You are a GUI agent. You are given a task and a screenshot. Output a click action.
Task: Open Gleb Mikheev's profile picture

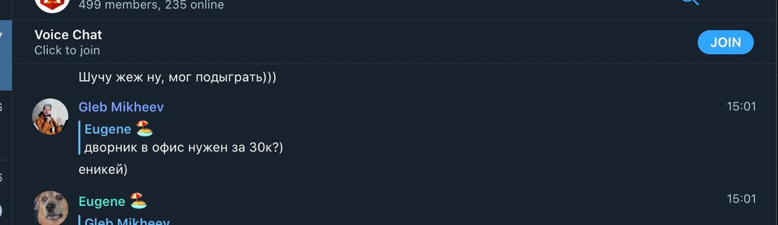(50, 117)
